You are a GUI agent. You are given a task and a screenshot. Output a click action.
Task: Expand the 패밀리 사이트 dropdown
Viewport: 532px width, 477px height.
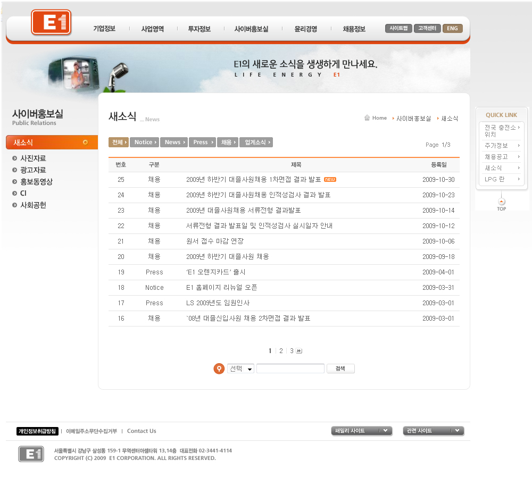point(362,431)
